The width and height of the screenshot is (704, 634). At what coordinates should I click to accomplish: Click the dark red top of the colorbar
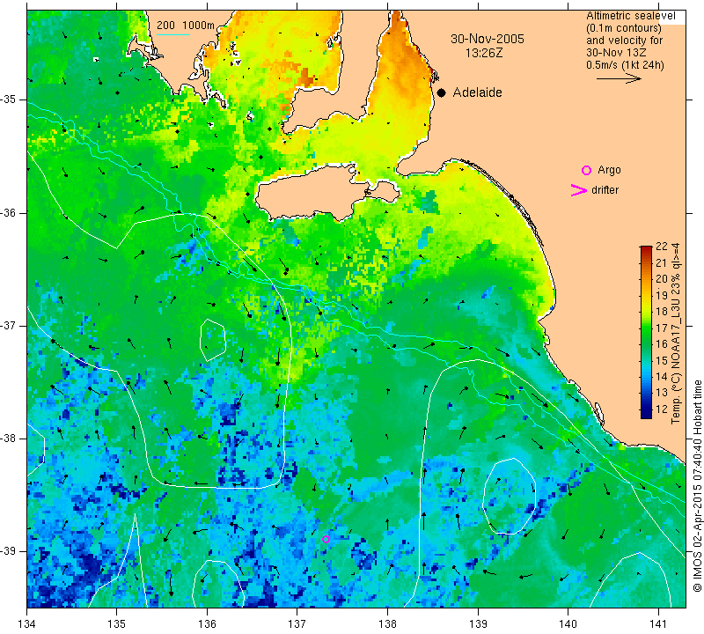(x=646, y=249)
